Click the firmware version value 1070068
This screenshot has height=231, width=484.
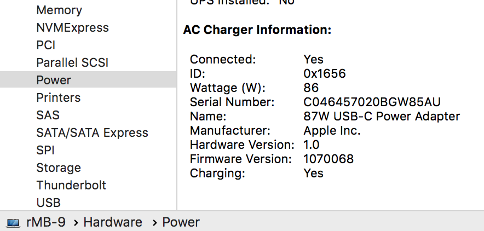click(329, 159)
